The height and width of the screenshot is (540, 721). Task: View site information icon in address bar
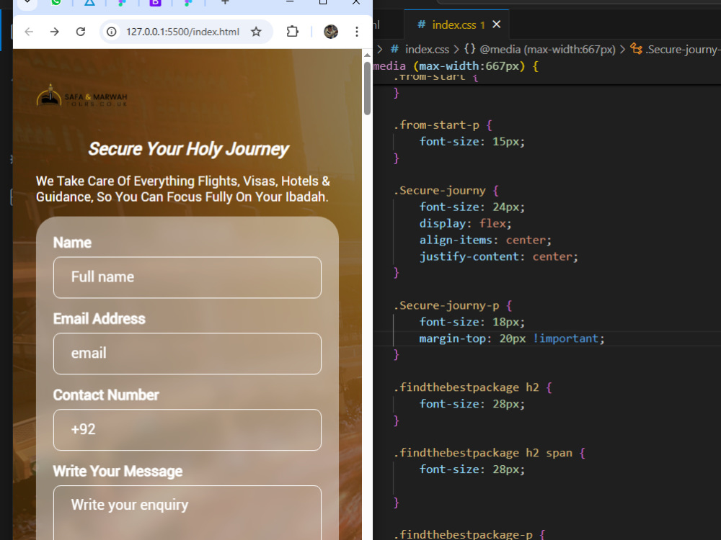[x=111, y=32]
